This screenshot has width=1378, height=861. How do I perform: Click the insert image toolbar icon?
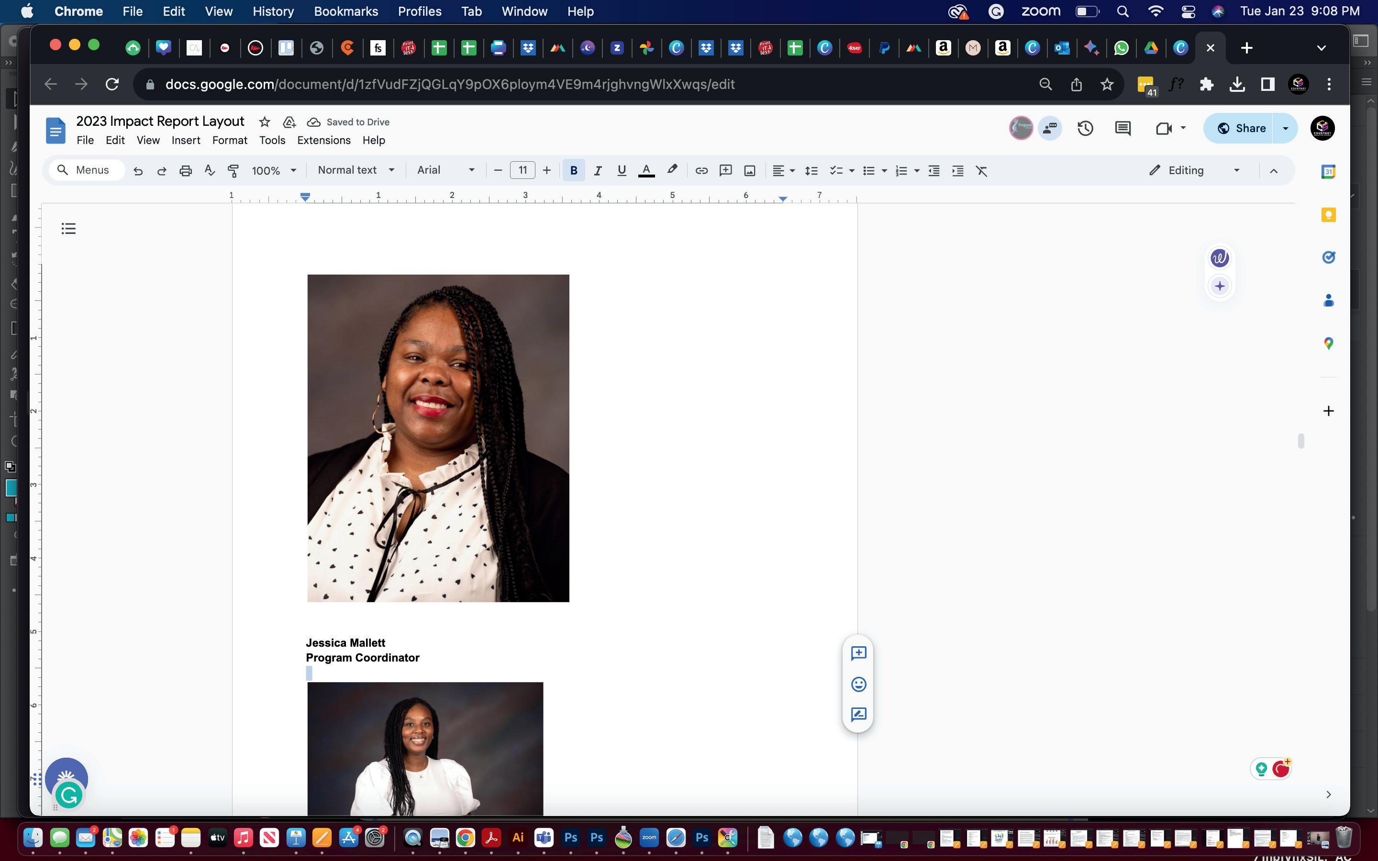(749, 170)
